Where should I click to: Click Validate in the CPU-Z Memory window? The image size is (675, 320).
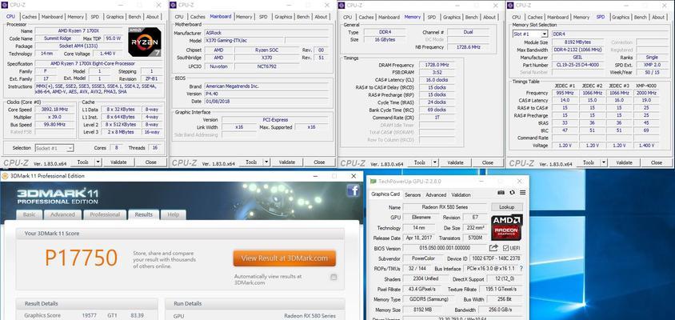click(x=455, y=162)
